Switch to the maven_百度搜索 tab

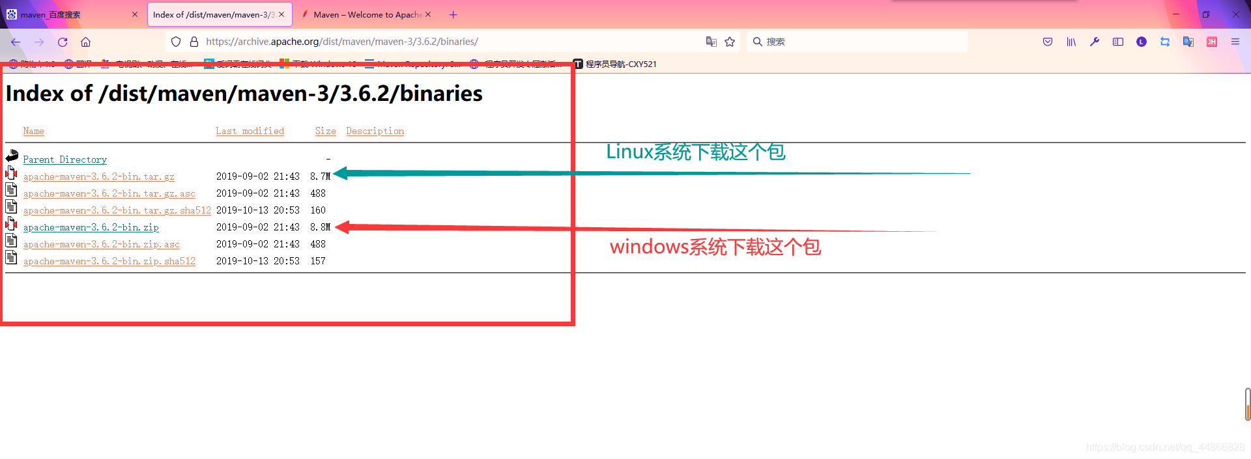tap(72, 14)
